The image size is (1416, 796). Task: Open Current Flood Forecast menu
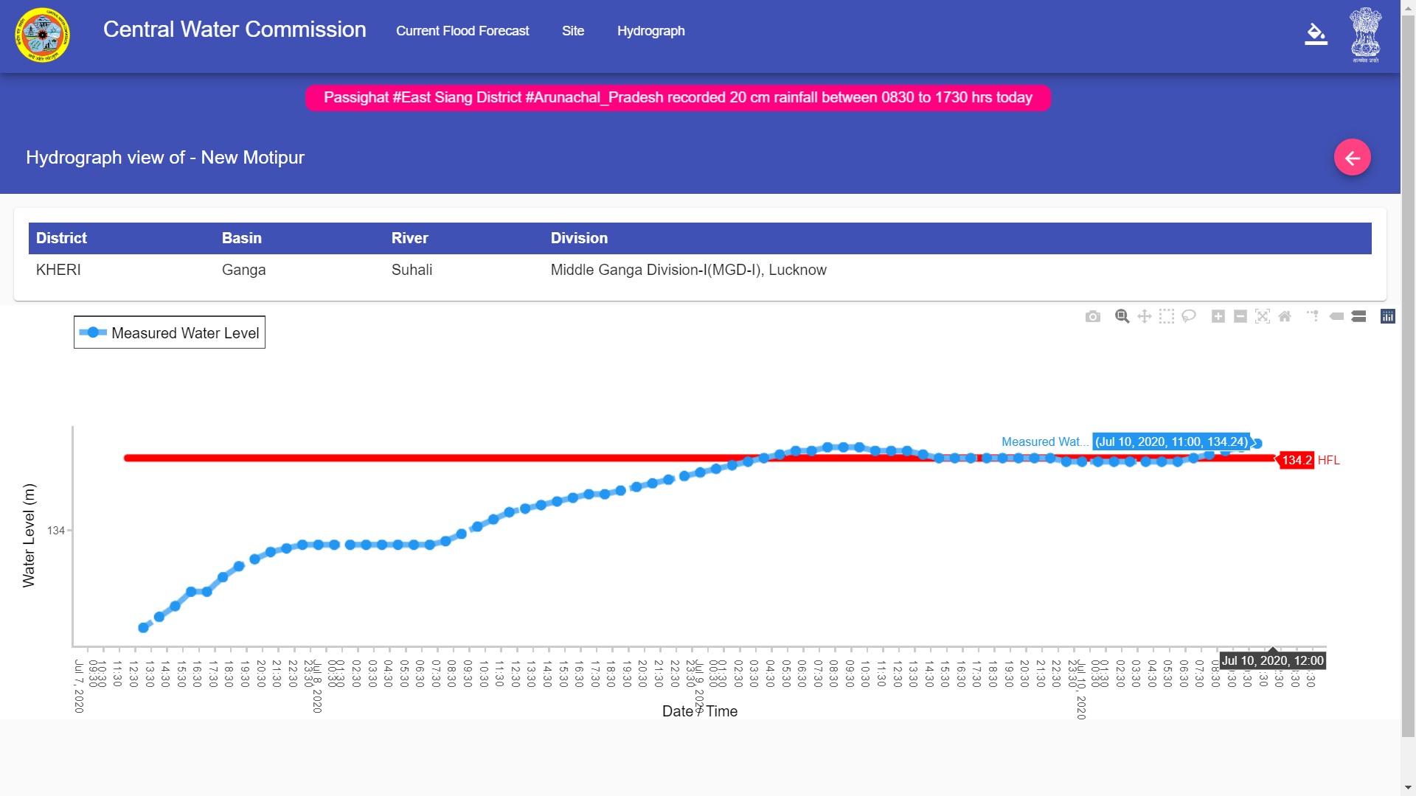(462, 31)
